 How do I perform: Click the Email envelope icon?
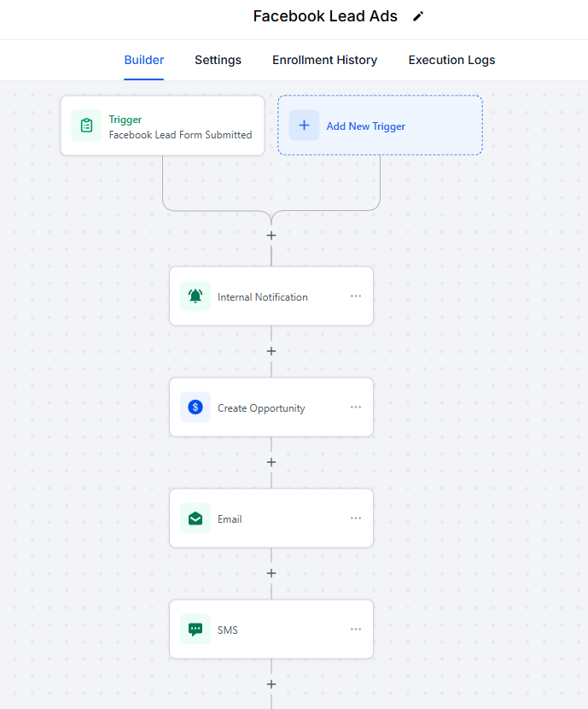[x=195, y=519]
